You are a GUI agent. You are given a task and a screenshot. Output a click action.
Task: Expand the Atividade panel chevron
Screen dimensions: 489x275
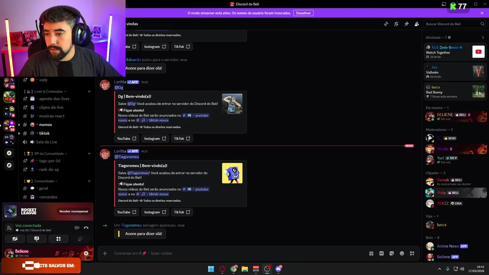483,37
